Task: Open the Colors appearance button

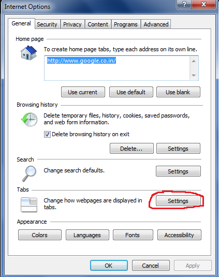Action: pyautogui.click(x=40, y=235)
